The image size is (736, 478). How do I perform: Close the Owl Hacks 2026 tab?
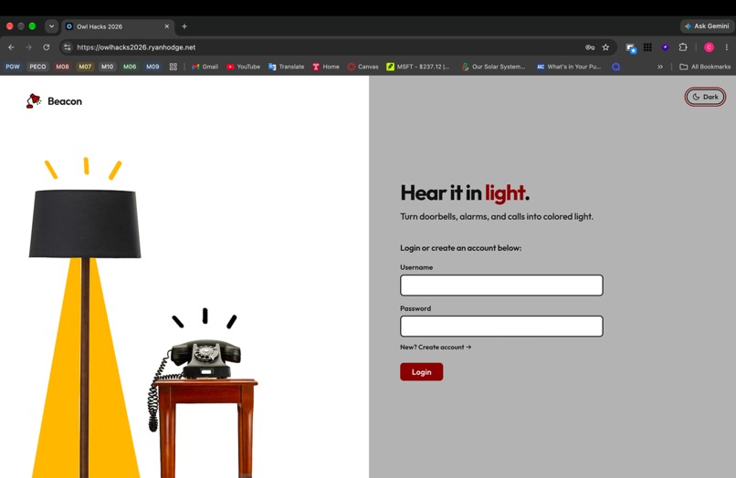[x=166, y=26]
